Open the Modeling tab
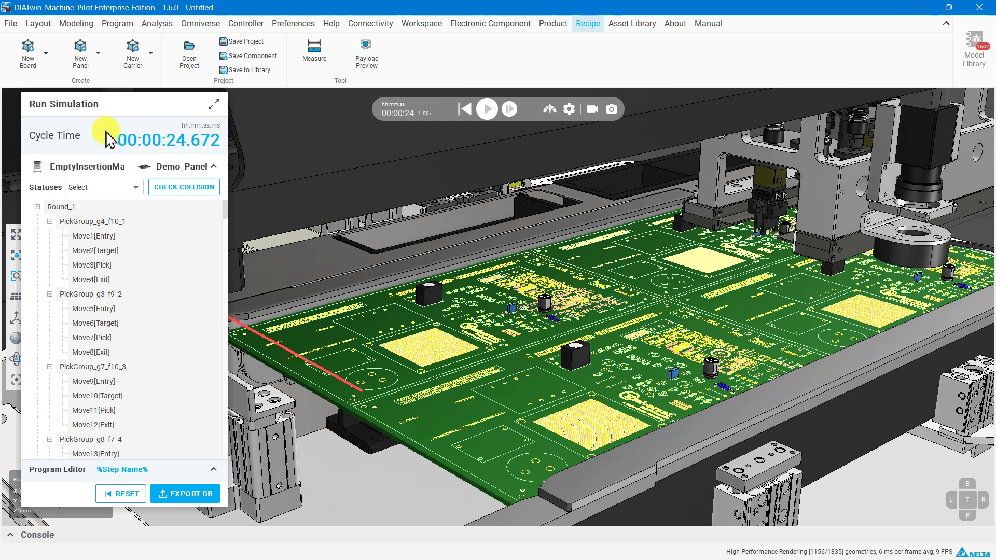 point(76,23)
